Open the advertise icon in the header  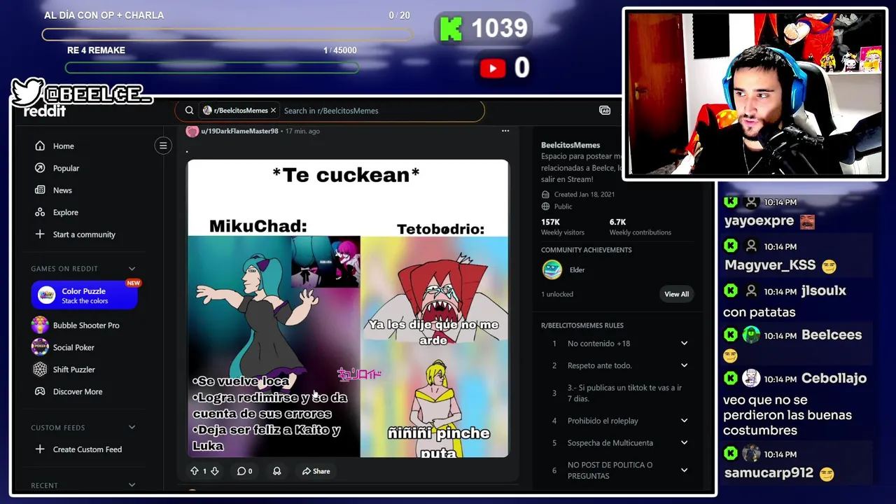coord(605,111)
